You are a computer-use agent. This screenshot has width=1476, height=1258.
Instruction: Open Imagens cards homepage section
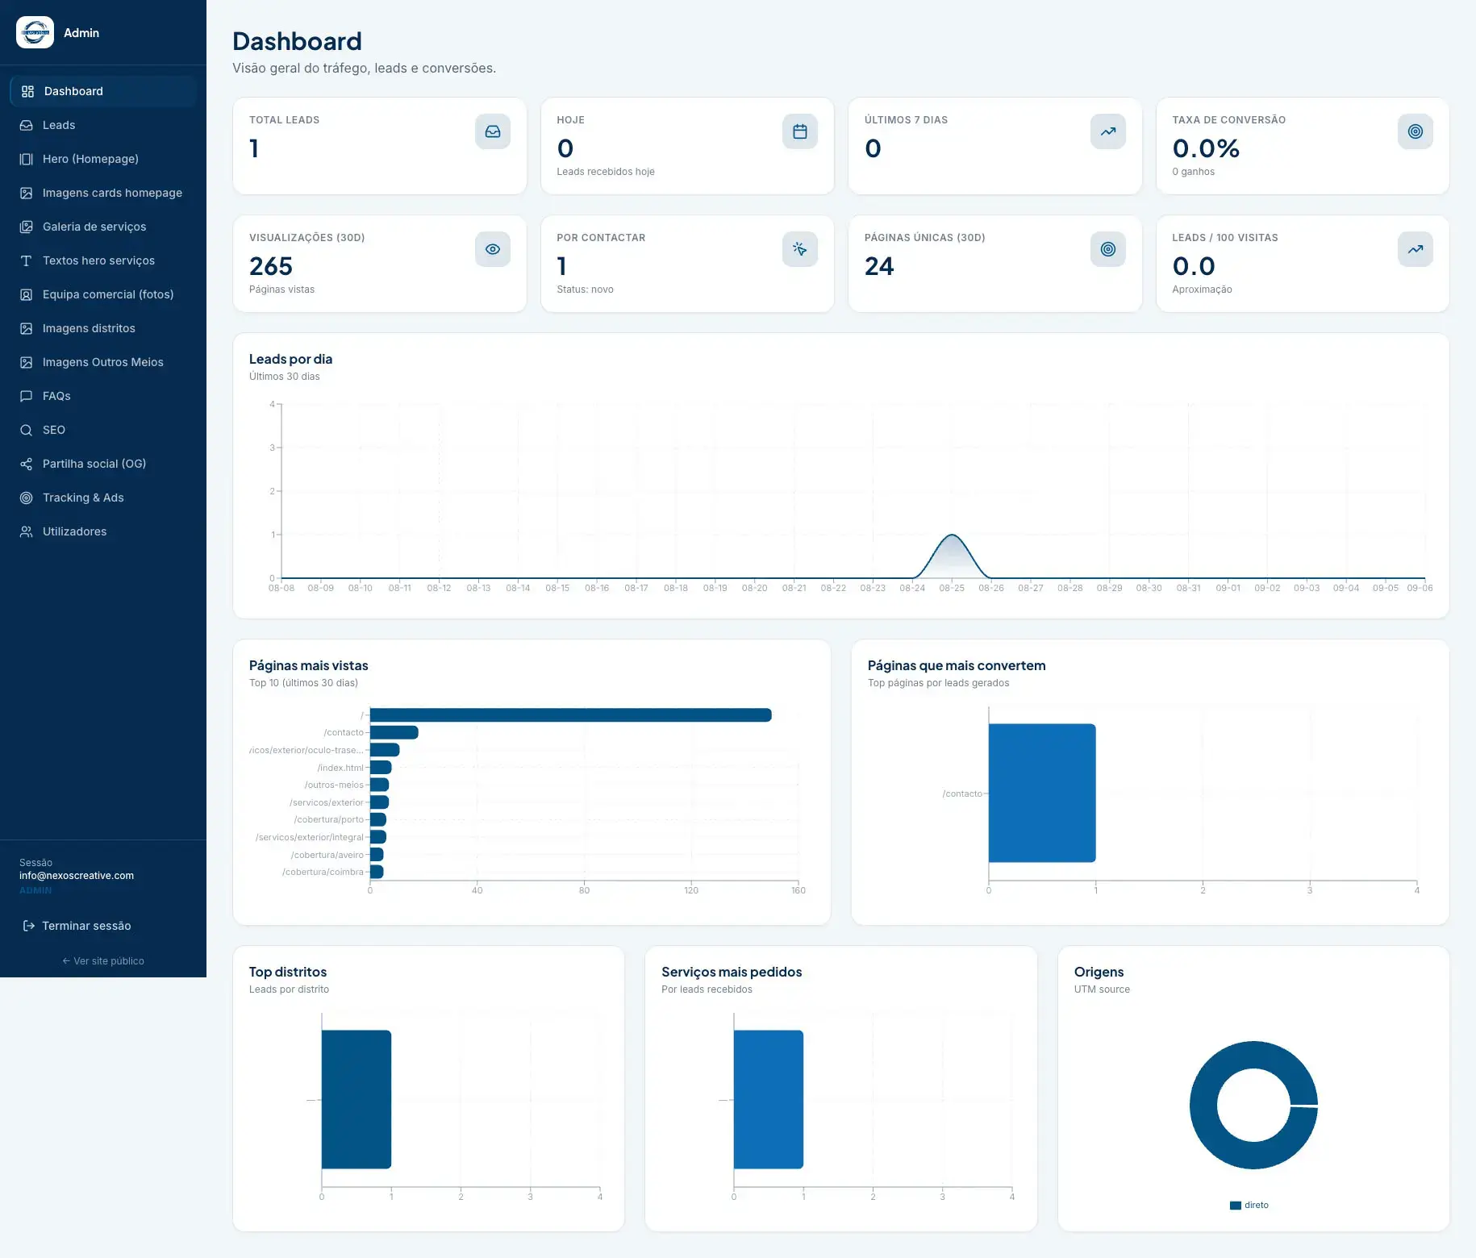point(103,193)
